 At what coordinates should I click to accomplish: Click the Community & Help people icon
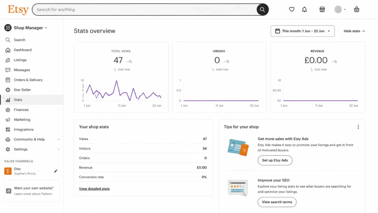(8, 139)
